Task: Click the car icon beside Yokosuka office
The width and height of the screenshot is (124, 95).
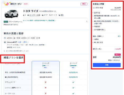Action: click(5, 42)
